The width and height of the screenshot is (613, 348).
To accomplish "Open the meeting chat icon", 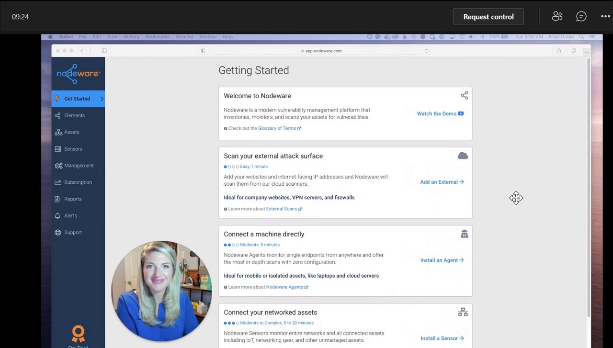I will pos(581,16).
